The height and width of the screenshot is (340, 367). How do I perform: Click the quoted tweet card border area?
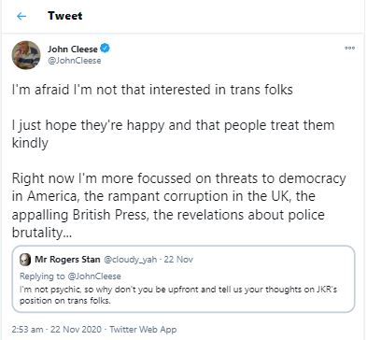point(183,279)
